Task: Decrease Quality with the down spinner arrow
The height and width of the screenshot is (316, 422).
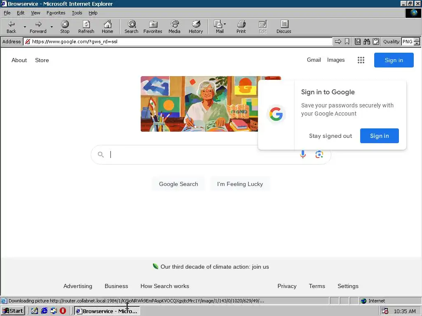Action: 417,43
